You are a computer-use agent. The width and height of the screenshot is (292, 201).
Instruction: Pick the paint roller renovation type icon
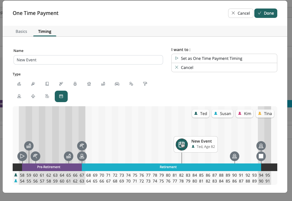(x=145, y=84)
